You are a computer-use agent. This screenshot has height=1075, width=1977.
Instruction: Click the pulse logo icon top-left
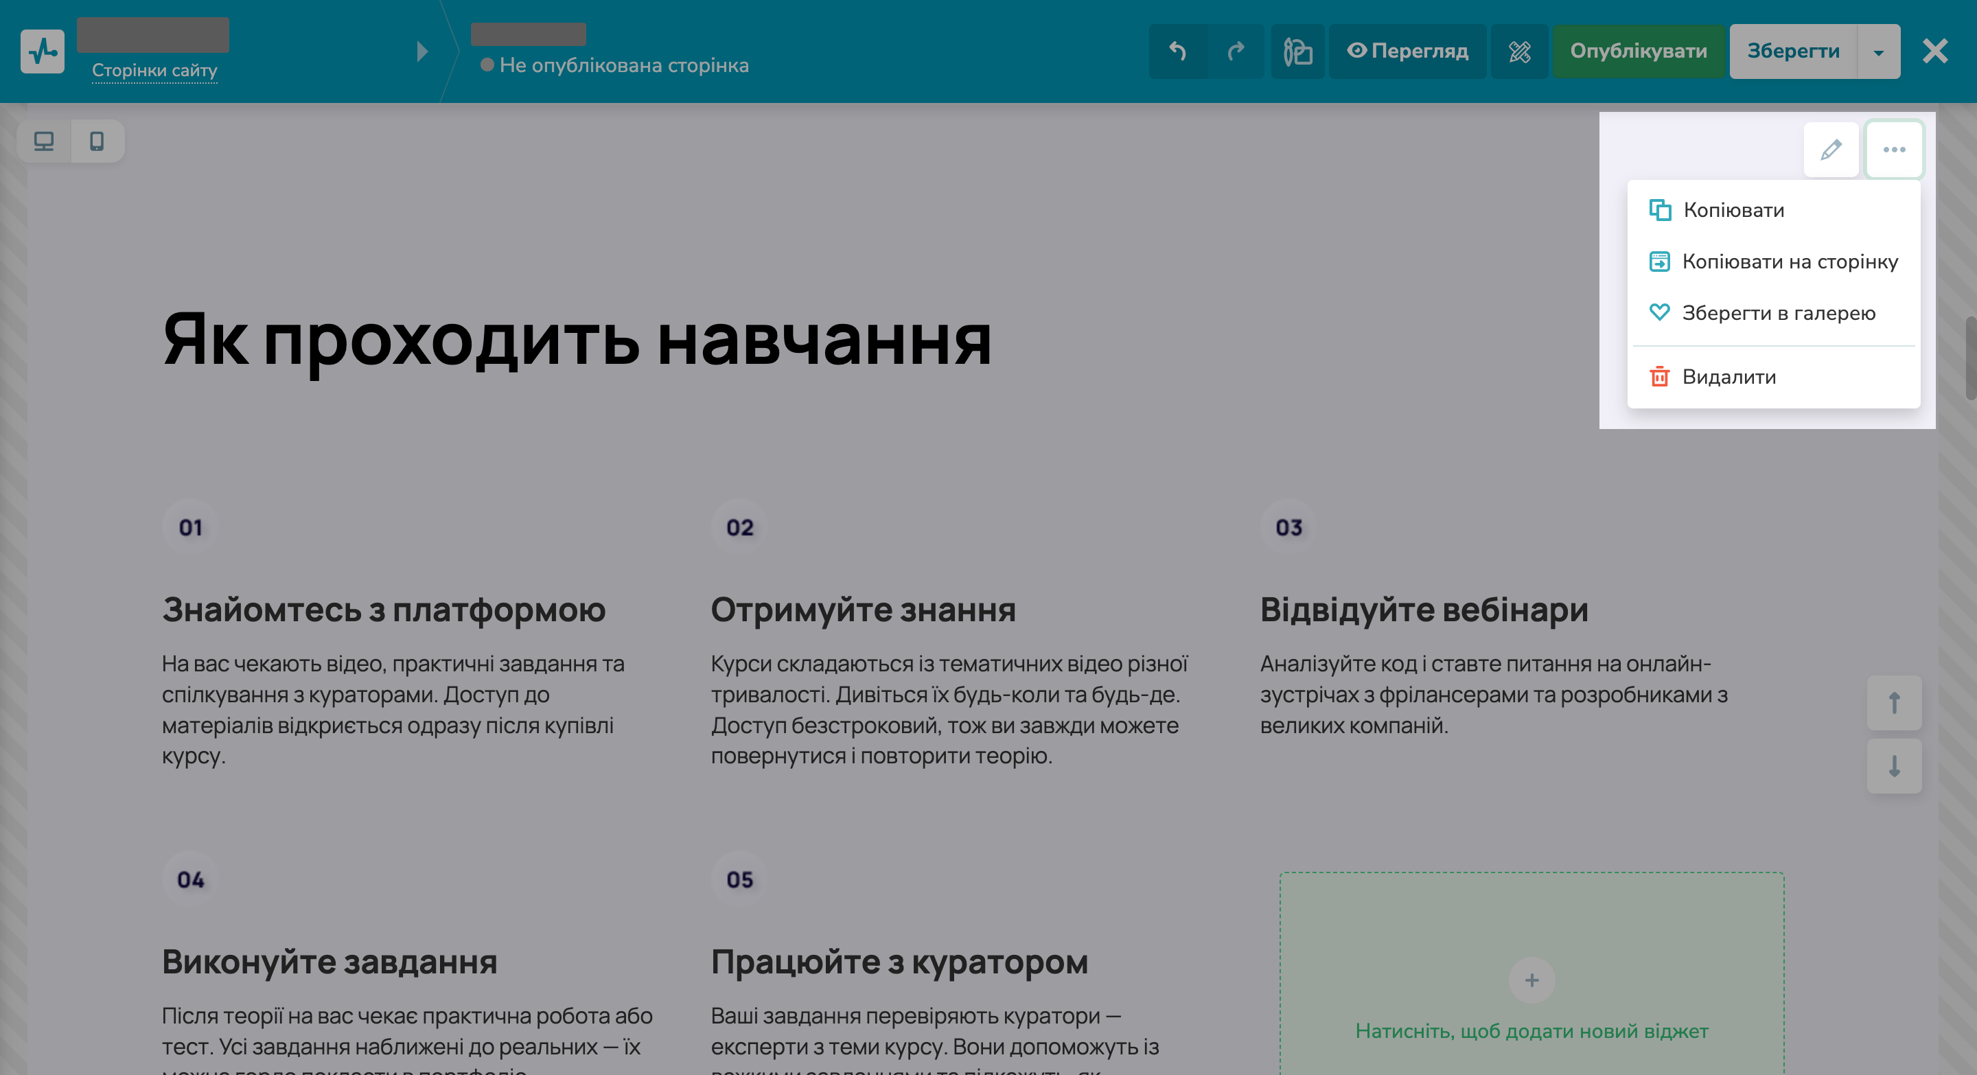[x=43, y=51]
